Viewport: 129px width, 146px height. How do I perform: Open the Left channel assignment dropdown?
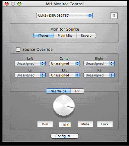click(x=30, y=63)
